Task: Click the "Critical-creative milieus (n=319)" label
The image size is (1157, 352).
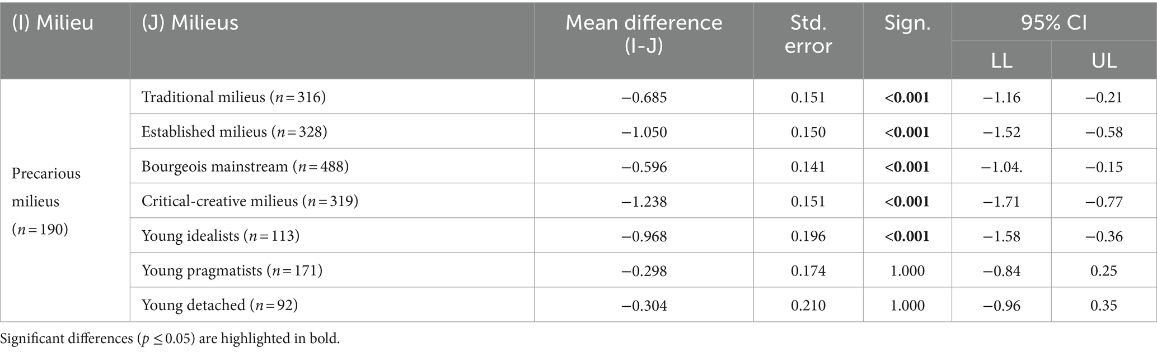Action: 250,201
